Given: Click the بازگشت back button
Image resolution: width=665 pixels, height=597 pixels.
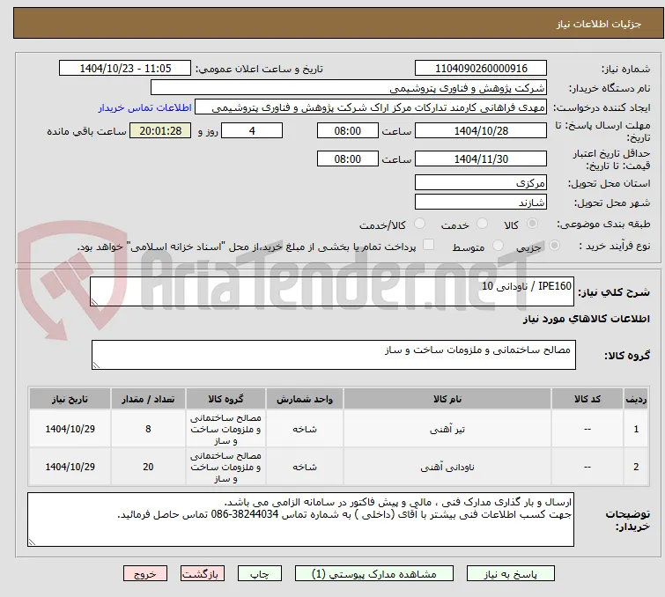Looking at the screenshot, I should 203,574.
